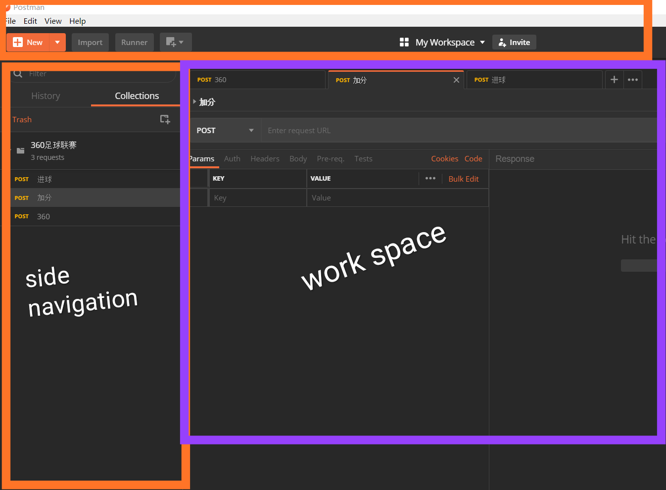Viewport: 666px width, 490px height.
Task: Focus the sidebar Filter search field
Action: coord(94,74)
